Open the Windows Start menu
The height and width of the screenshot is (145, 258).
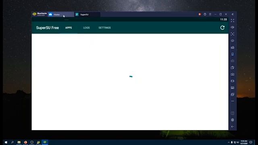click(x=6, y=142)
